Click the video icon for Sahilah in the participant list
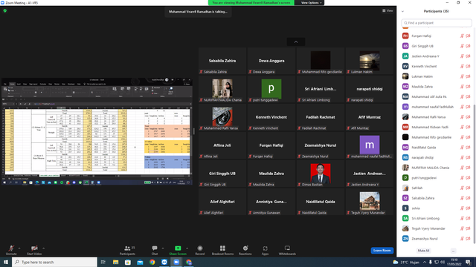The image size is (476, 267). point(468,188)
